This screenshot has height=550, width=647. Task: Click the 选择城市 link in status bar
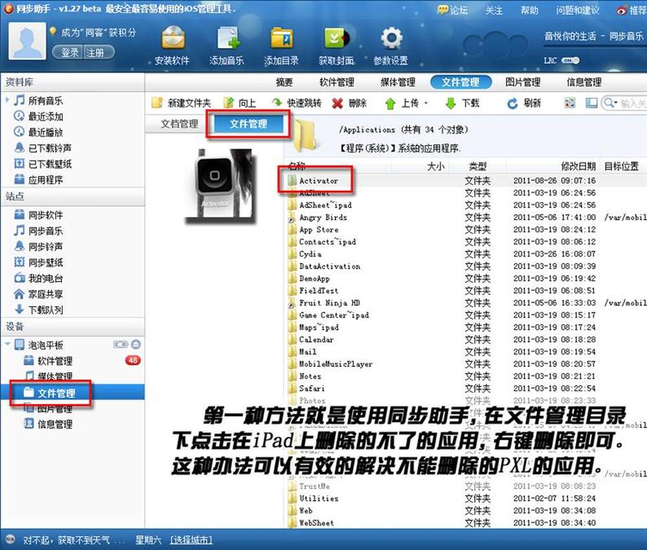coord(192,540)
